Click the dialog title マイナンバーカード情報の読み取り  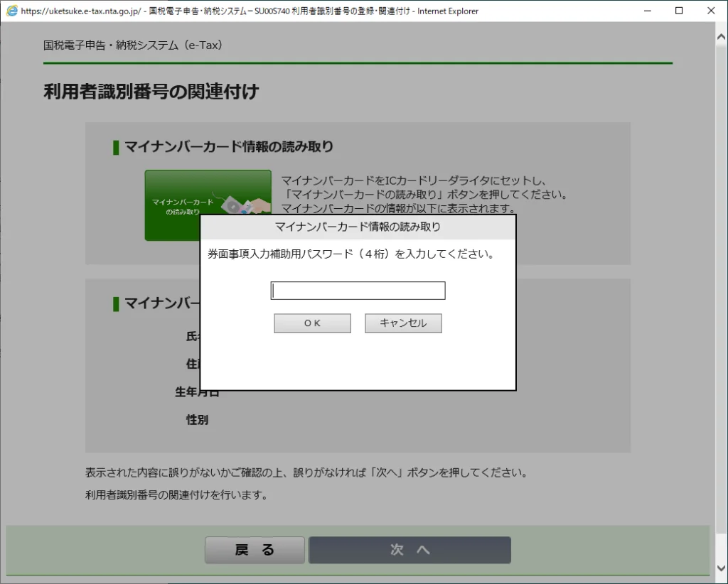358,227
